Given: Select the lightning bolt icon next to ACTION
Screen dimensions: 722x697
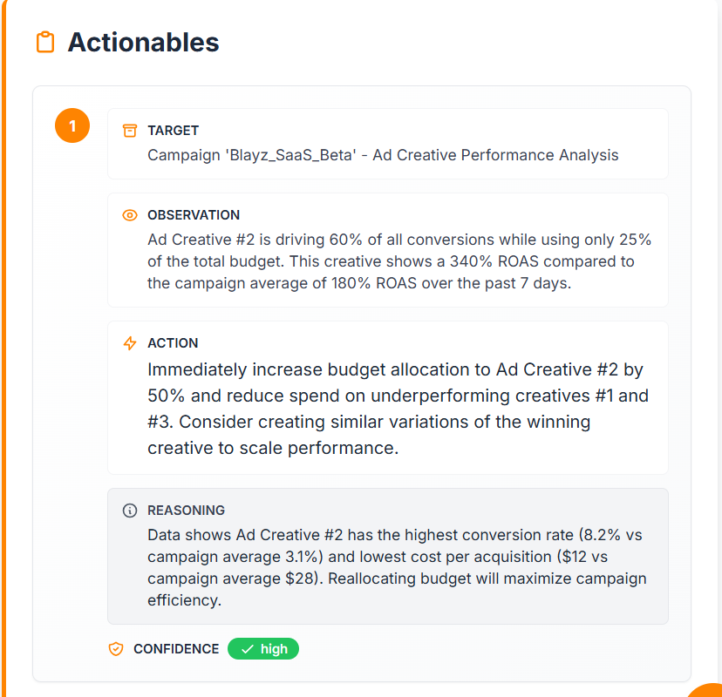Looking at the screenshot, I should (129, 343).
